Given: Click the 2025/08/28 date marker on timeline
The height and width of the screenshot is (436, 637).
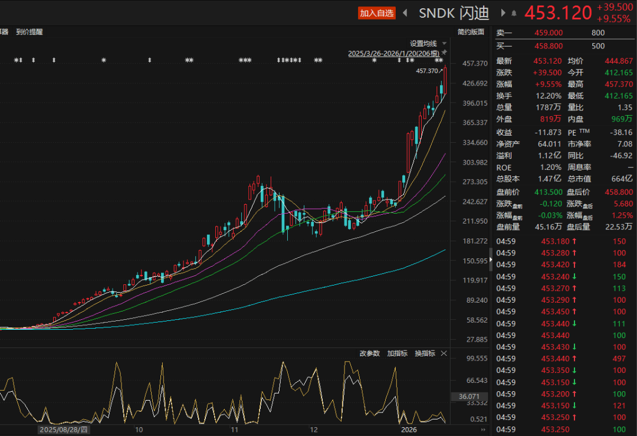Looking at the screenshot, I should pos(63,430).
